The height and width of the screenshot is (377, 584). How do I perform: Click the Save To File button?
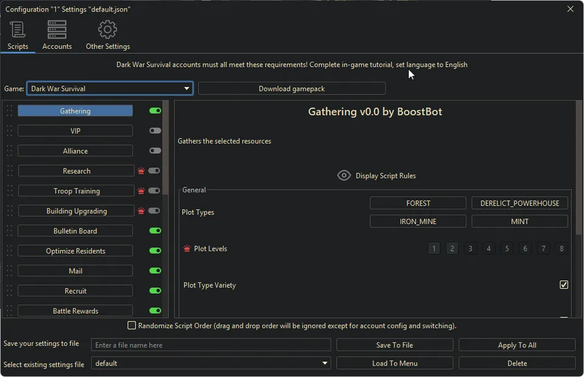394,345
